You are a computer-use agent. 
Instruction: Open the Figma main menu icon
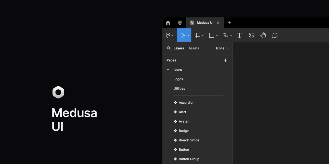point(168,35)
